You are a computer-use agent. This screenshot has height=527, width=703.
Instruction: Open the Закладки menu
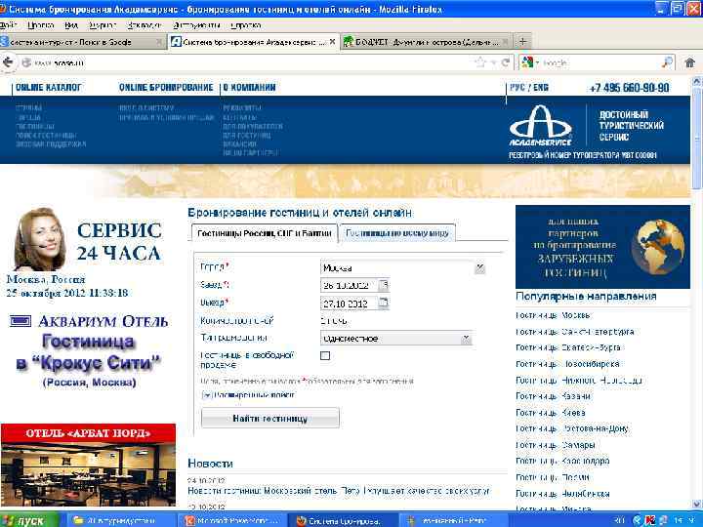[144, 25]
